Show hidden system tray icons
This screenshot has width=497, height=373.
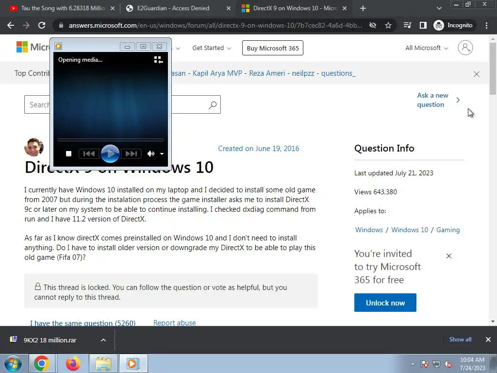pyautogui.click(x=413, y=364)
